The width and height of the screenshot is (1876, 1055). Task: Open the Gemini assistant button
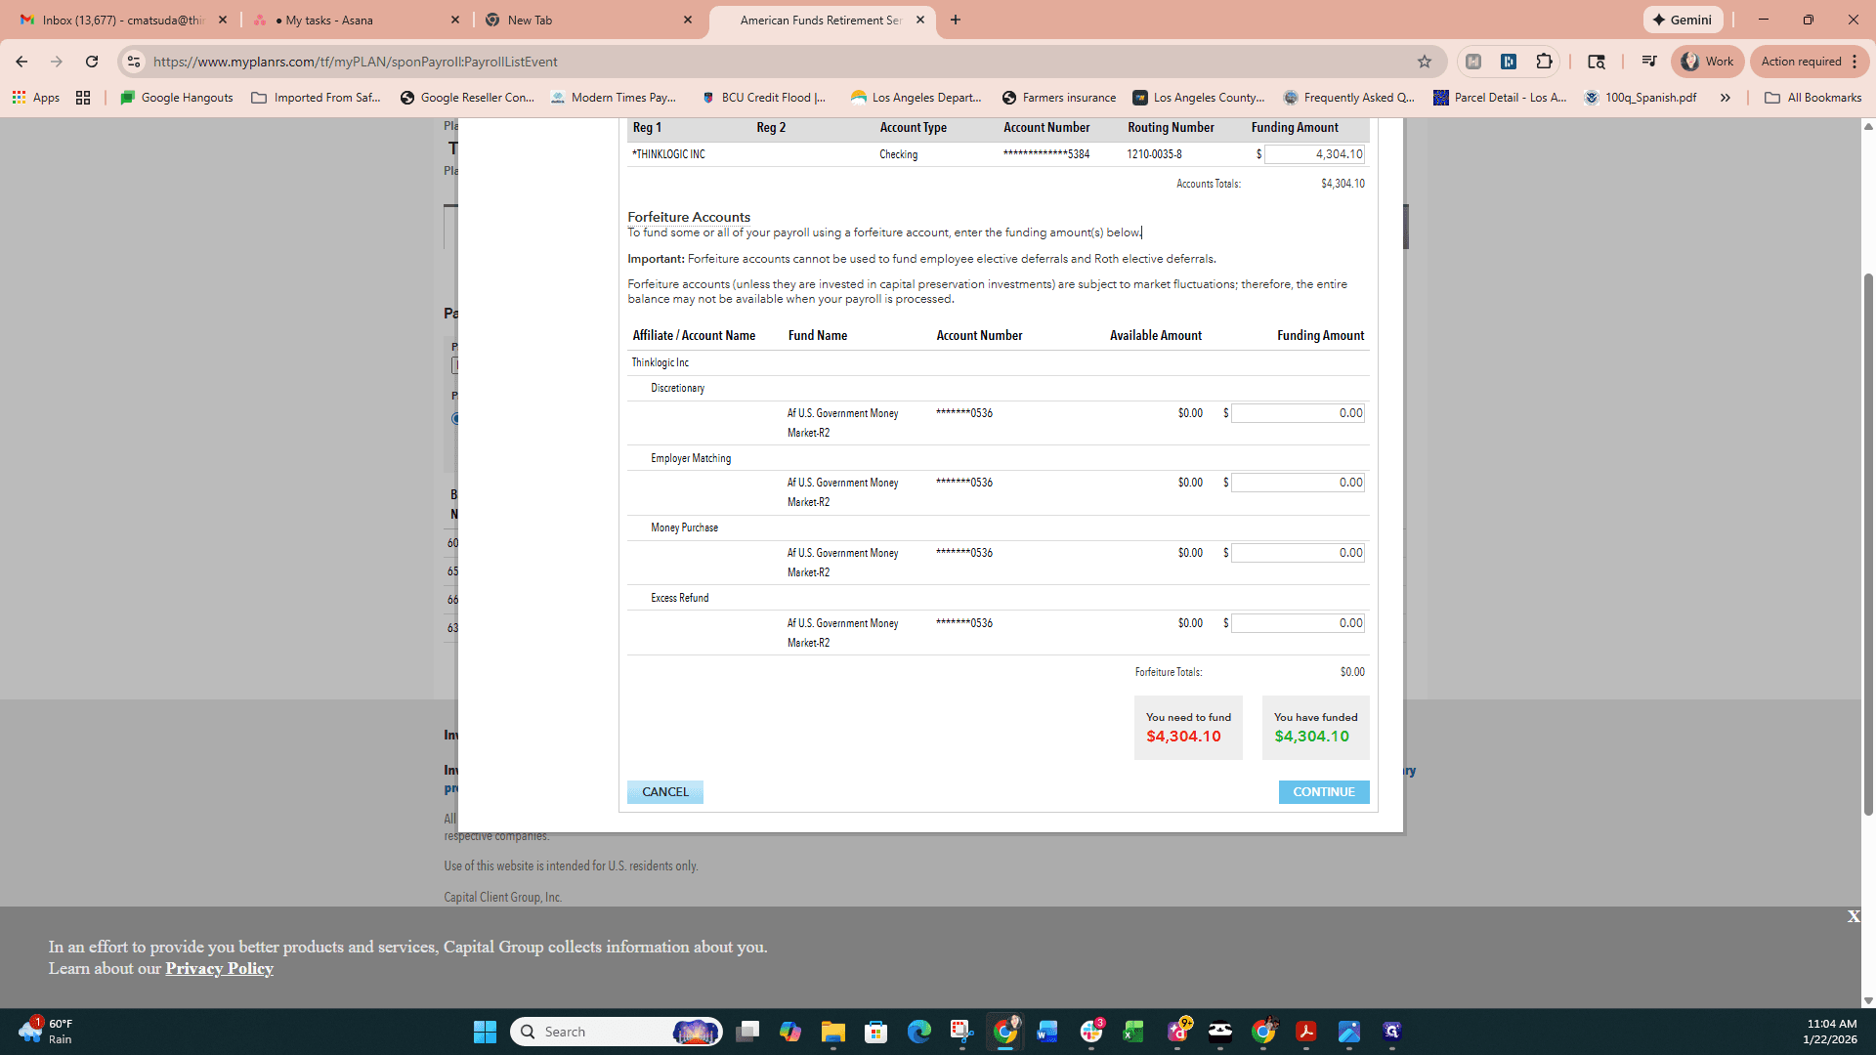pos(1683,20)
